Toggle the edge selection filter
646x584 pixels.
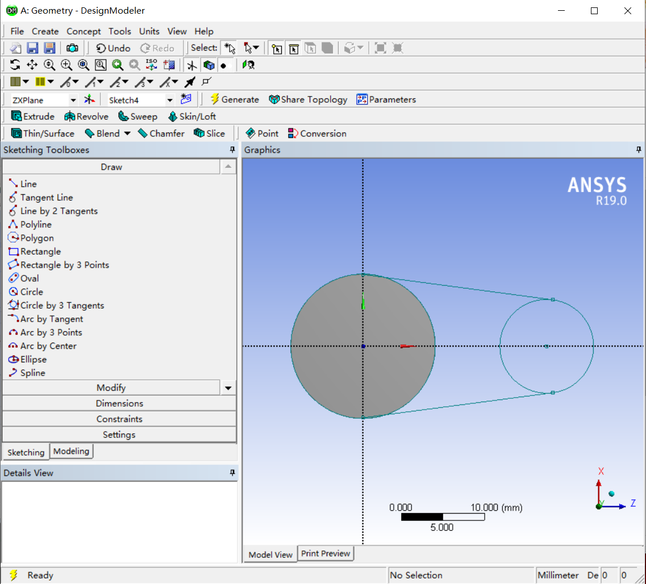(293, 48)
